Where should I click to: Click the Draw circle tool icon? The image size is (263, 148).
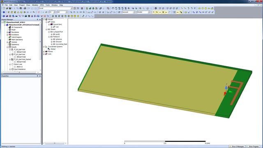click(x=203, y=8)
